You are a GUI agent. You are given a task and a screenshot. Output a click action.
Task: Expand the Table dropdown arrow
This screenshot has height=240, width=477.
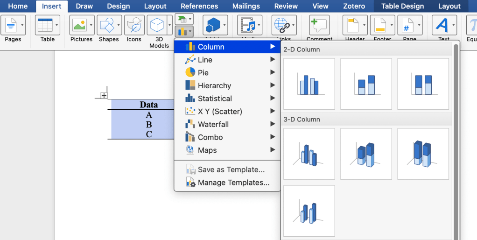(x=57, y=25)
